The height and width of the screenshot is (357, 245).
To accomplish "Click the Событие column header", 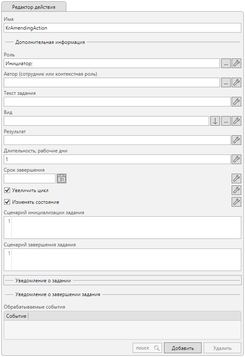I will [16, 316].
